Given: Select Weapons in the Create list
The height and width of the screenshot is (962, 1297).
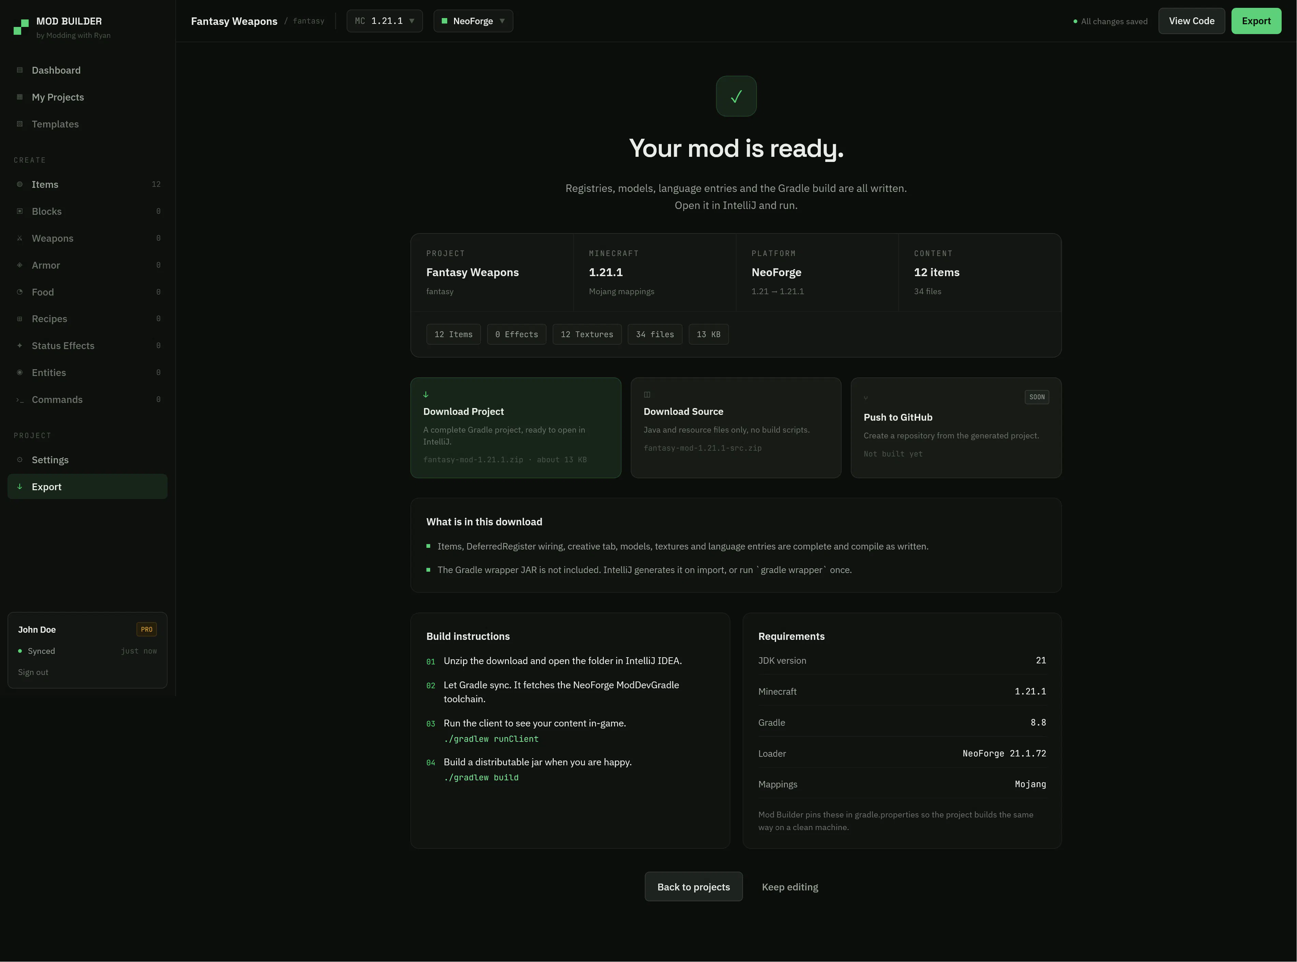Looking at the screenshot, I should (x=87, y=238).
